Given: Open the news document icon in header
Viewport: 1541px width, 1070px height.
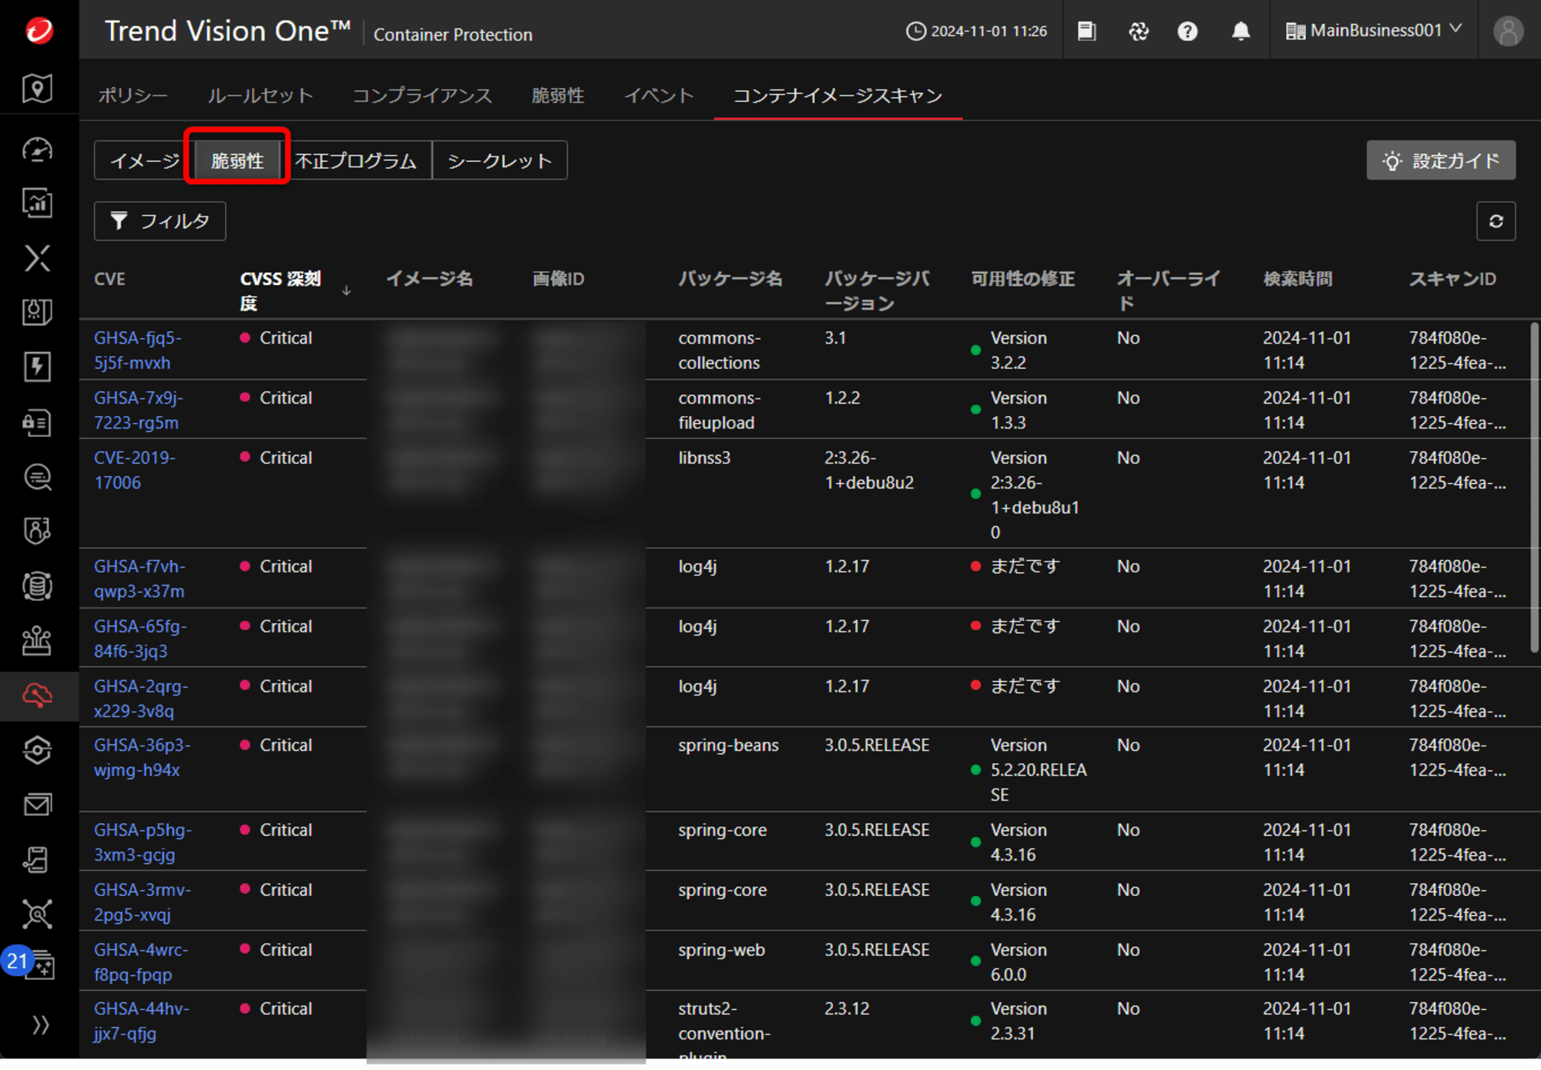Looking at the screenshot, I should point(1086,31).
